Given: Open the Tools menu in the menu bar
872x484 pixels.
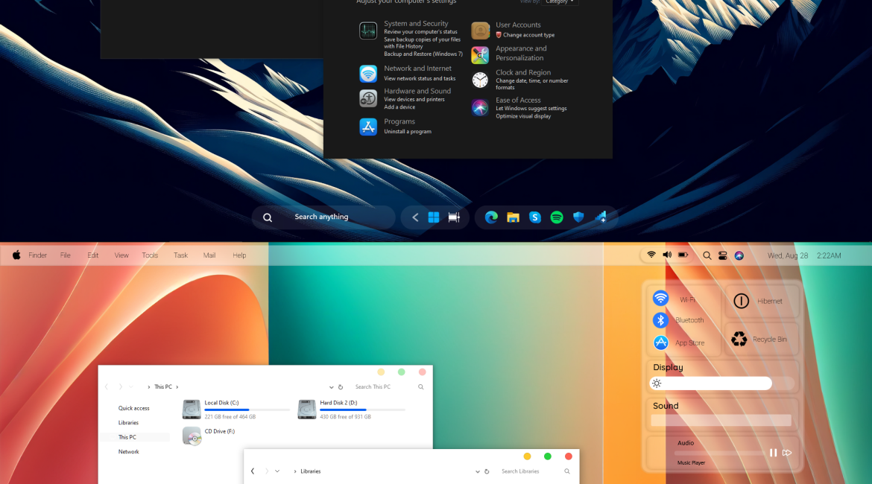Looking at the screenshot, I should 150,255.
